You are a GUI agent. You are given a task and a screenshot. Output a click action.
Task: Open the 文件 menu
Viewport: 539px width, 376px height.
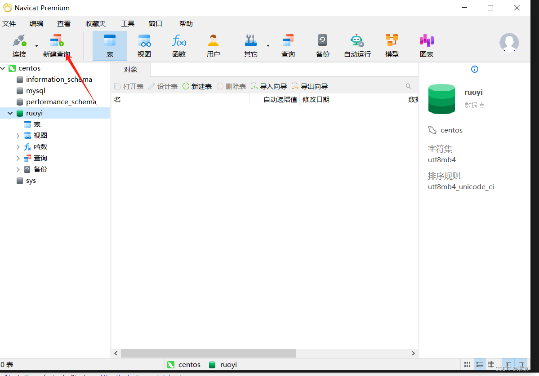tap(9, 23)
